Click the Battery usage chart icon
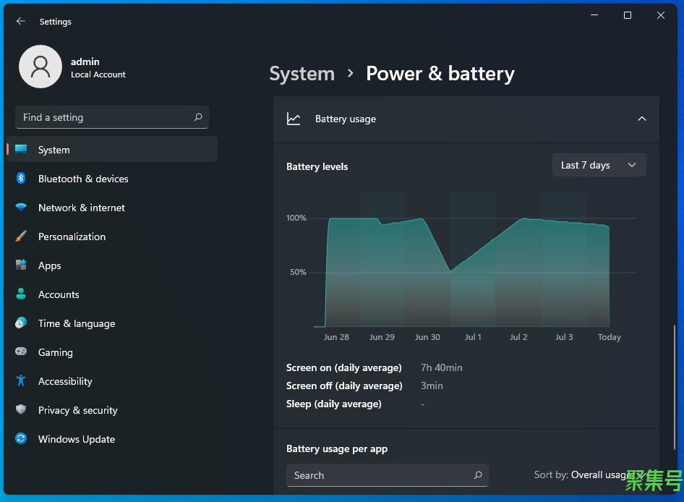 click(x=294, y=119)
